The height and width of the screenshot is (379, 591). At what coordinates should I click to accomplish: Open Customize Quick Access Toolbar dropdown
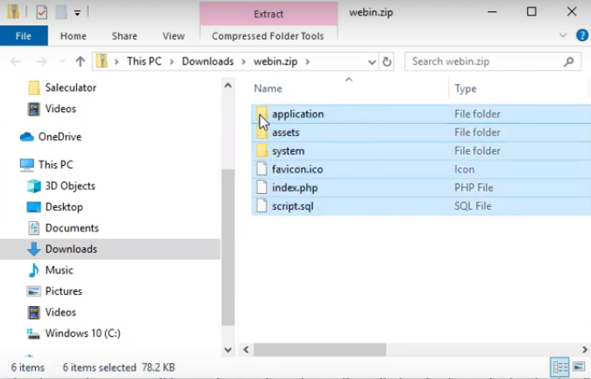[x=77, y=13]
